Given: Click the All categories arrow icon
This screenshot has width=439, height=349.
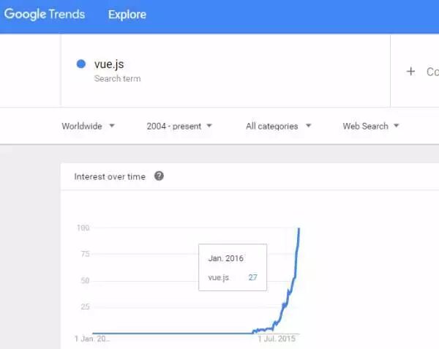Looking at the screenshot, I should pos(308,126).
